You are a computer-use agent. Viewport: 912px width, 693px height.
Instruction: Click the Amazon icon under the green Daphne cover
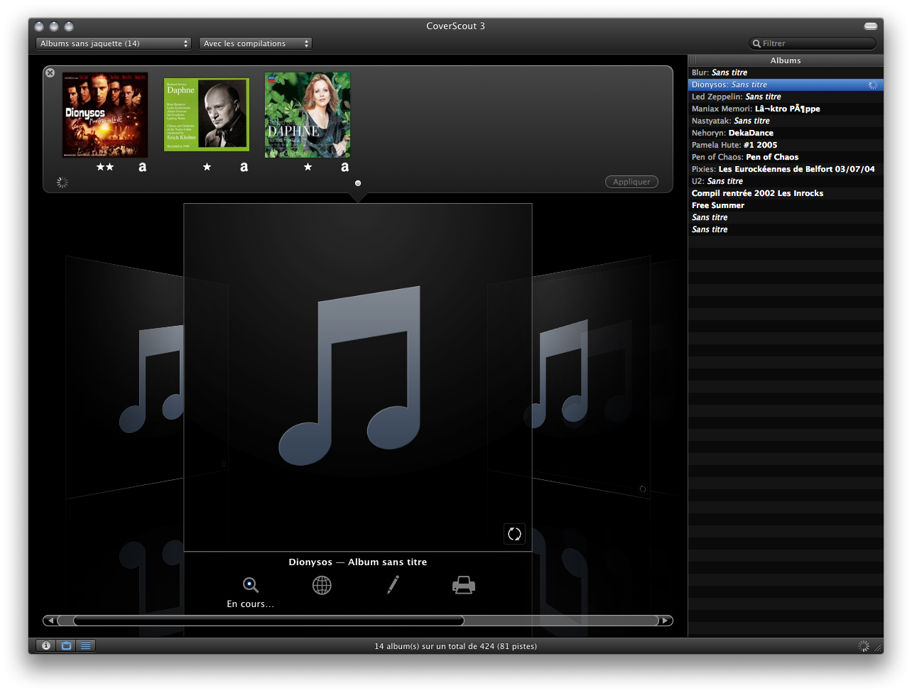pos(244,167)
